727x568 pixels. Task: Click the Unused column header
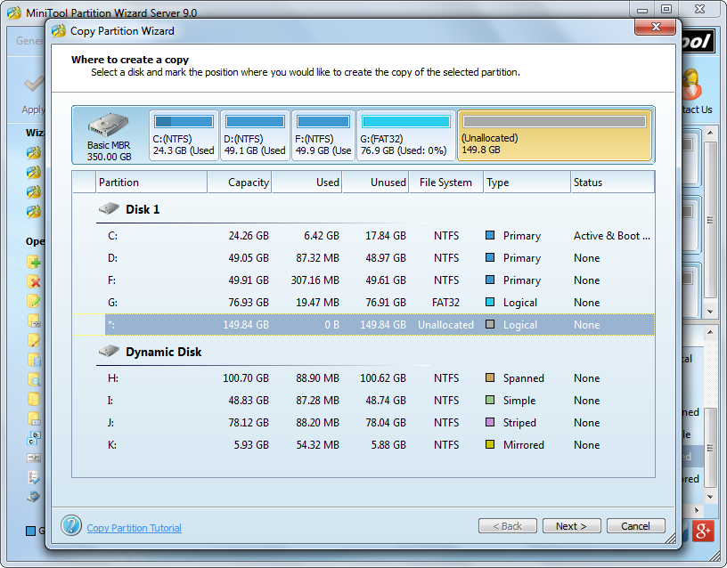(375, 183)
